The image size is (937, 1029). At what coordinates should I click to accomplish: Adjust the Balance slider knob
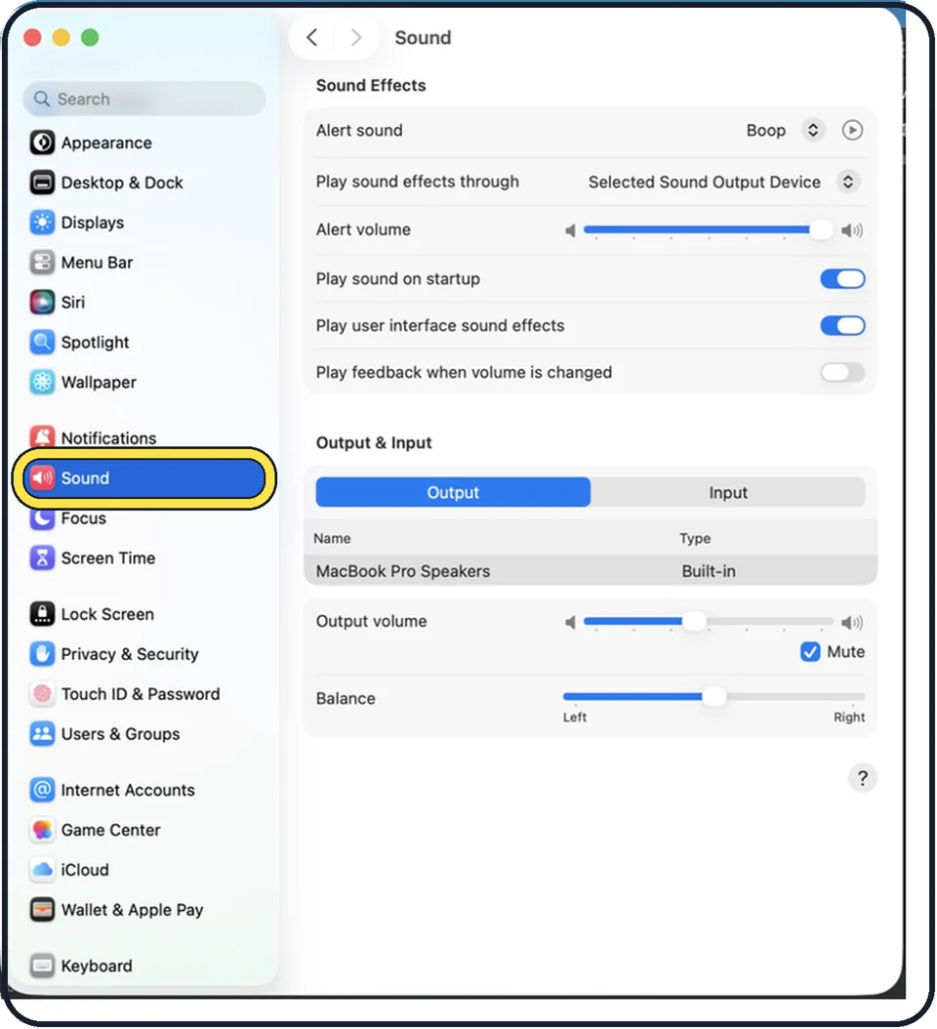[713, 696]
